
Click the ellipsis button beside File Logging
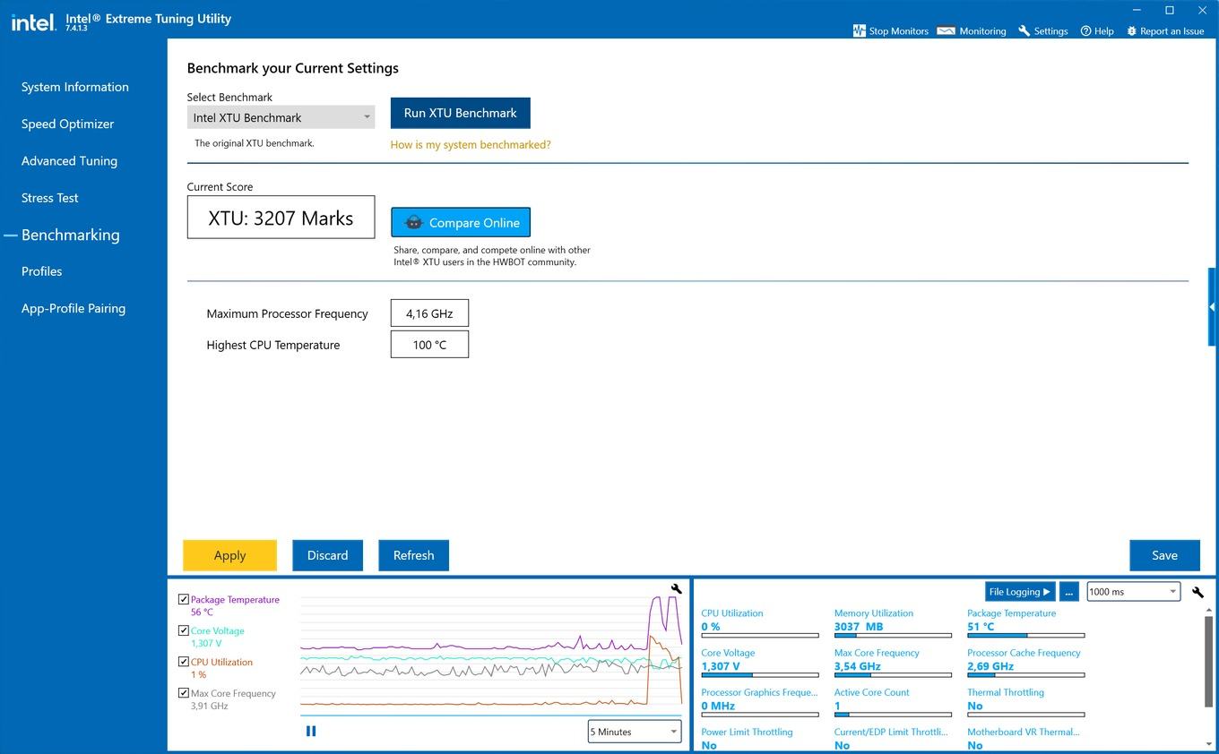tap(1068, 592)
